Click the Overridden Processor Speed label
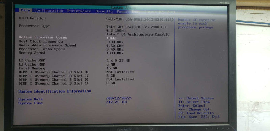The image size is (270, 131). (x=47, y=45)
